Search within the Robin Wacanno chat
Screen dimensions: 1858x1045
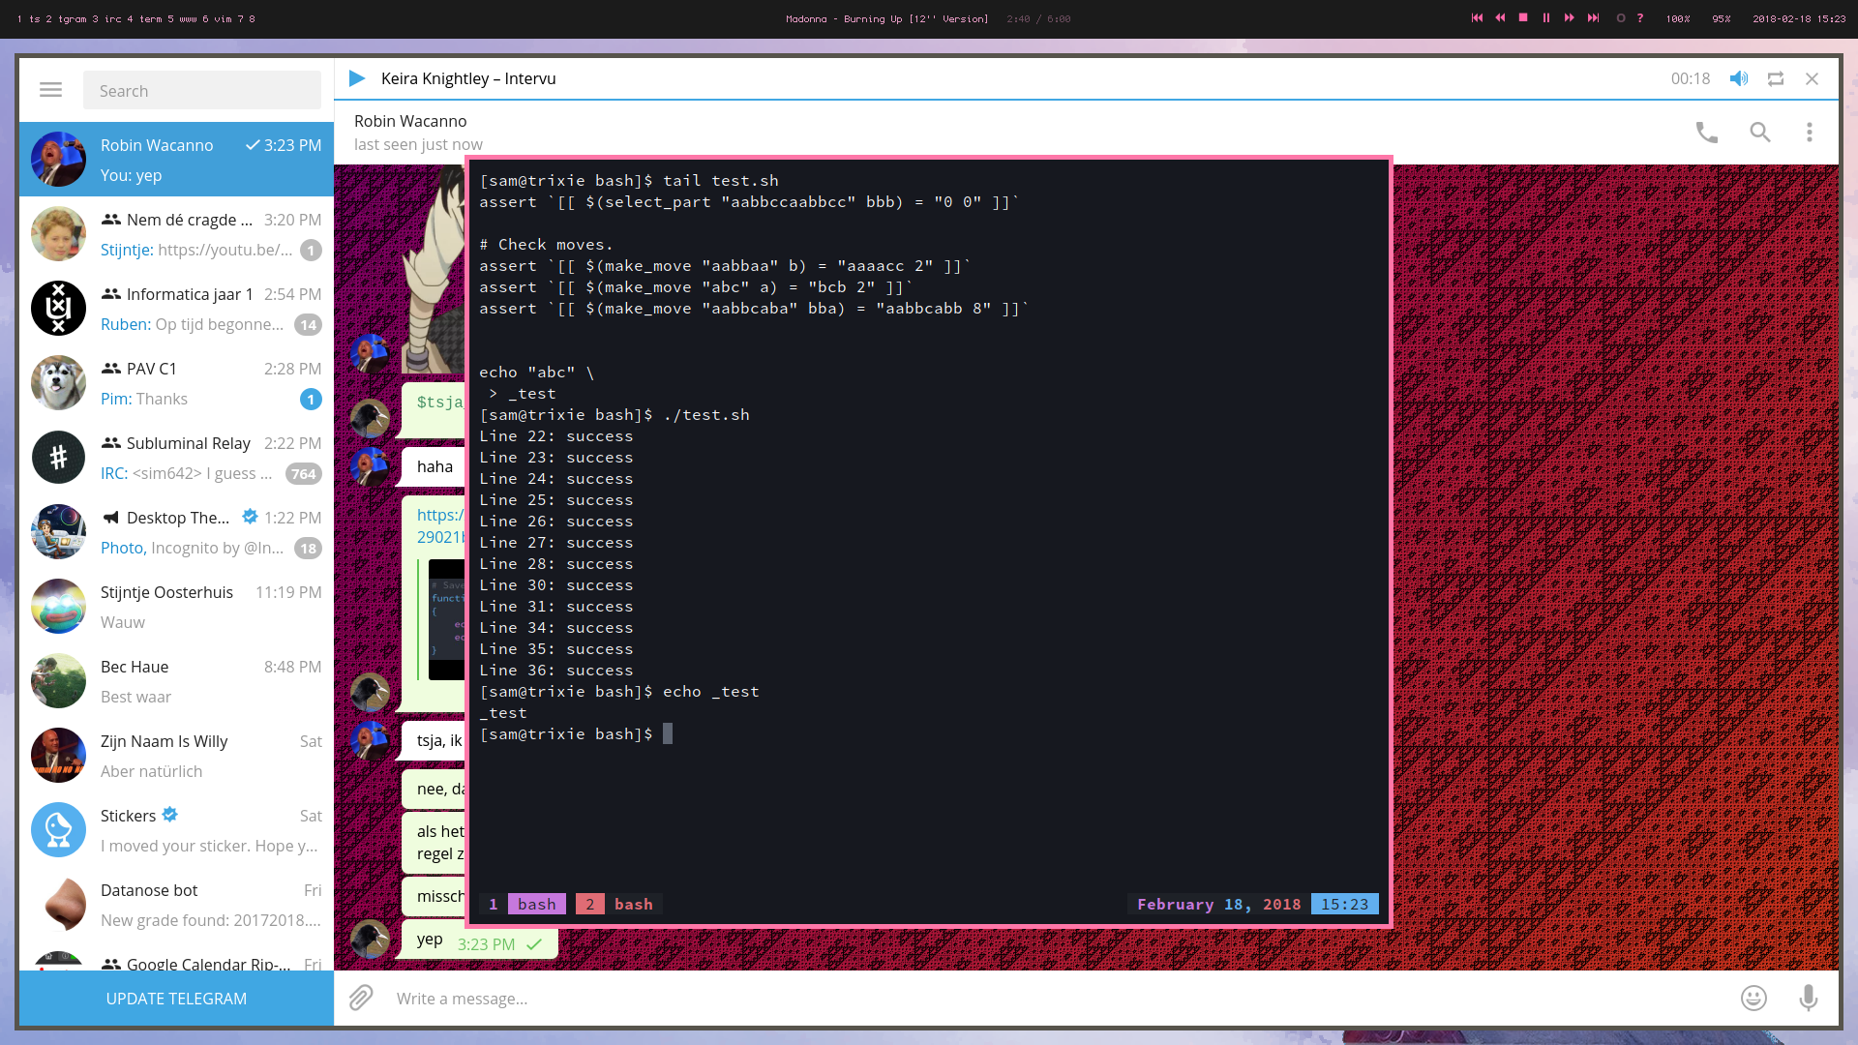coord(1759,133)
